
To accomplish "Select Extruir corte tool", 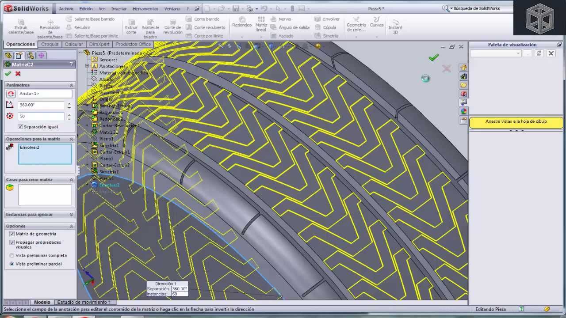I will click(x=131, y=26).
